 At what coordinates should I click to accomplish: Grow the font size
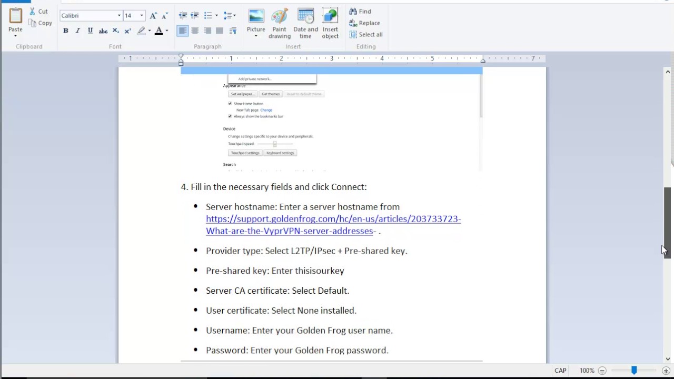[x=153, y=15]
